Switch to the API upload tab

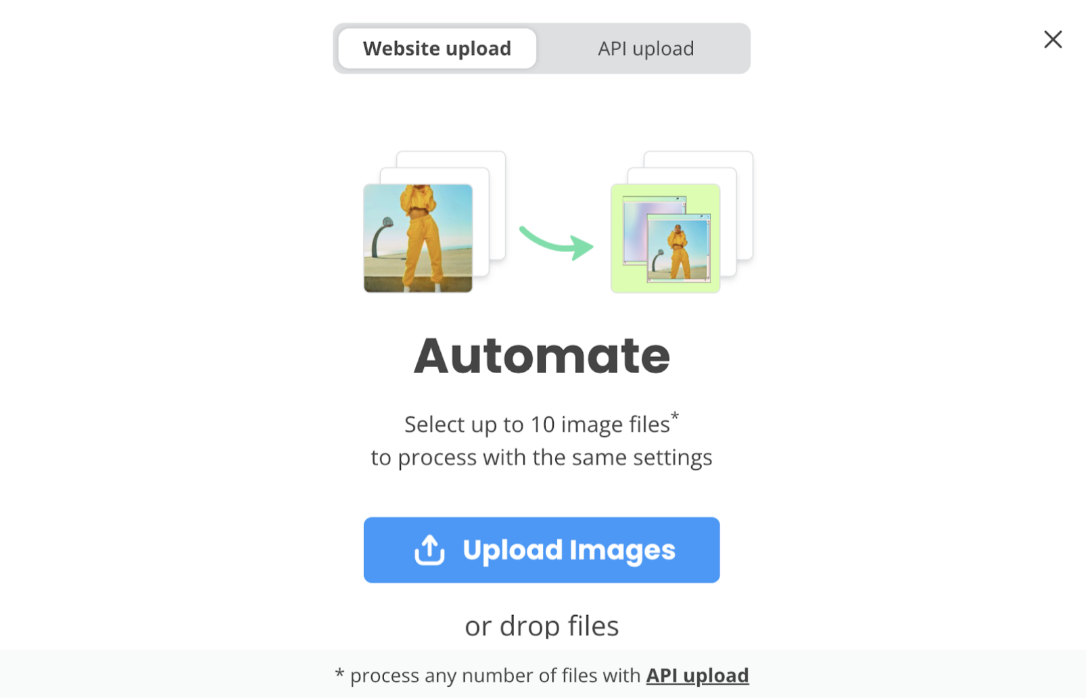pos(647,49)
